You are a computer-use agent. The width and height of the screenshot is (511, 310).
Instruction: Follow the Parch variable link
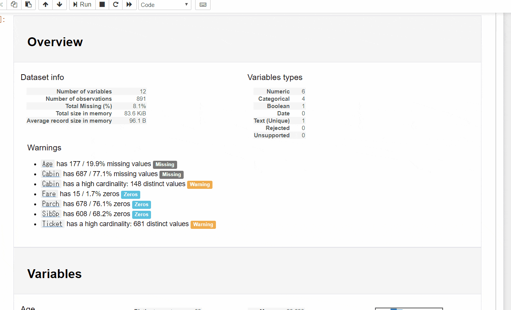point(51,204)
